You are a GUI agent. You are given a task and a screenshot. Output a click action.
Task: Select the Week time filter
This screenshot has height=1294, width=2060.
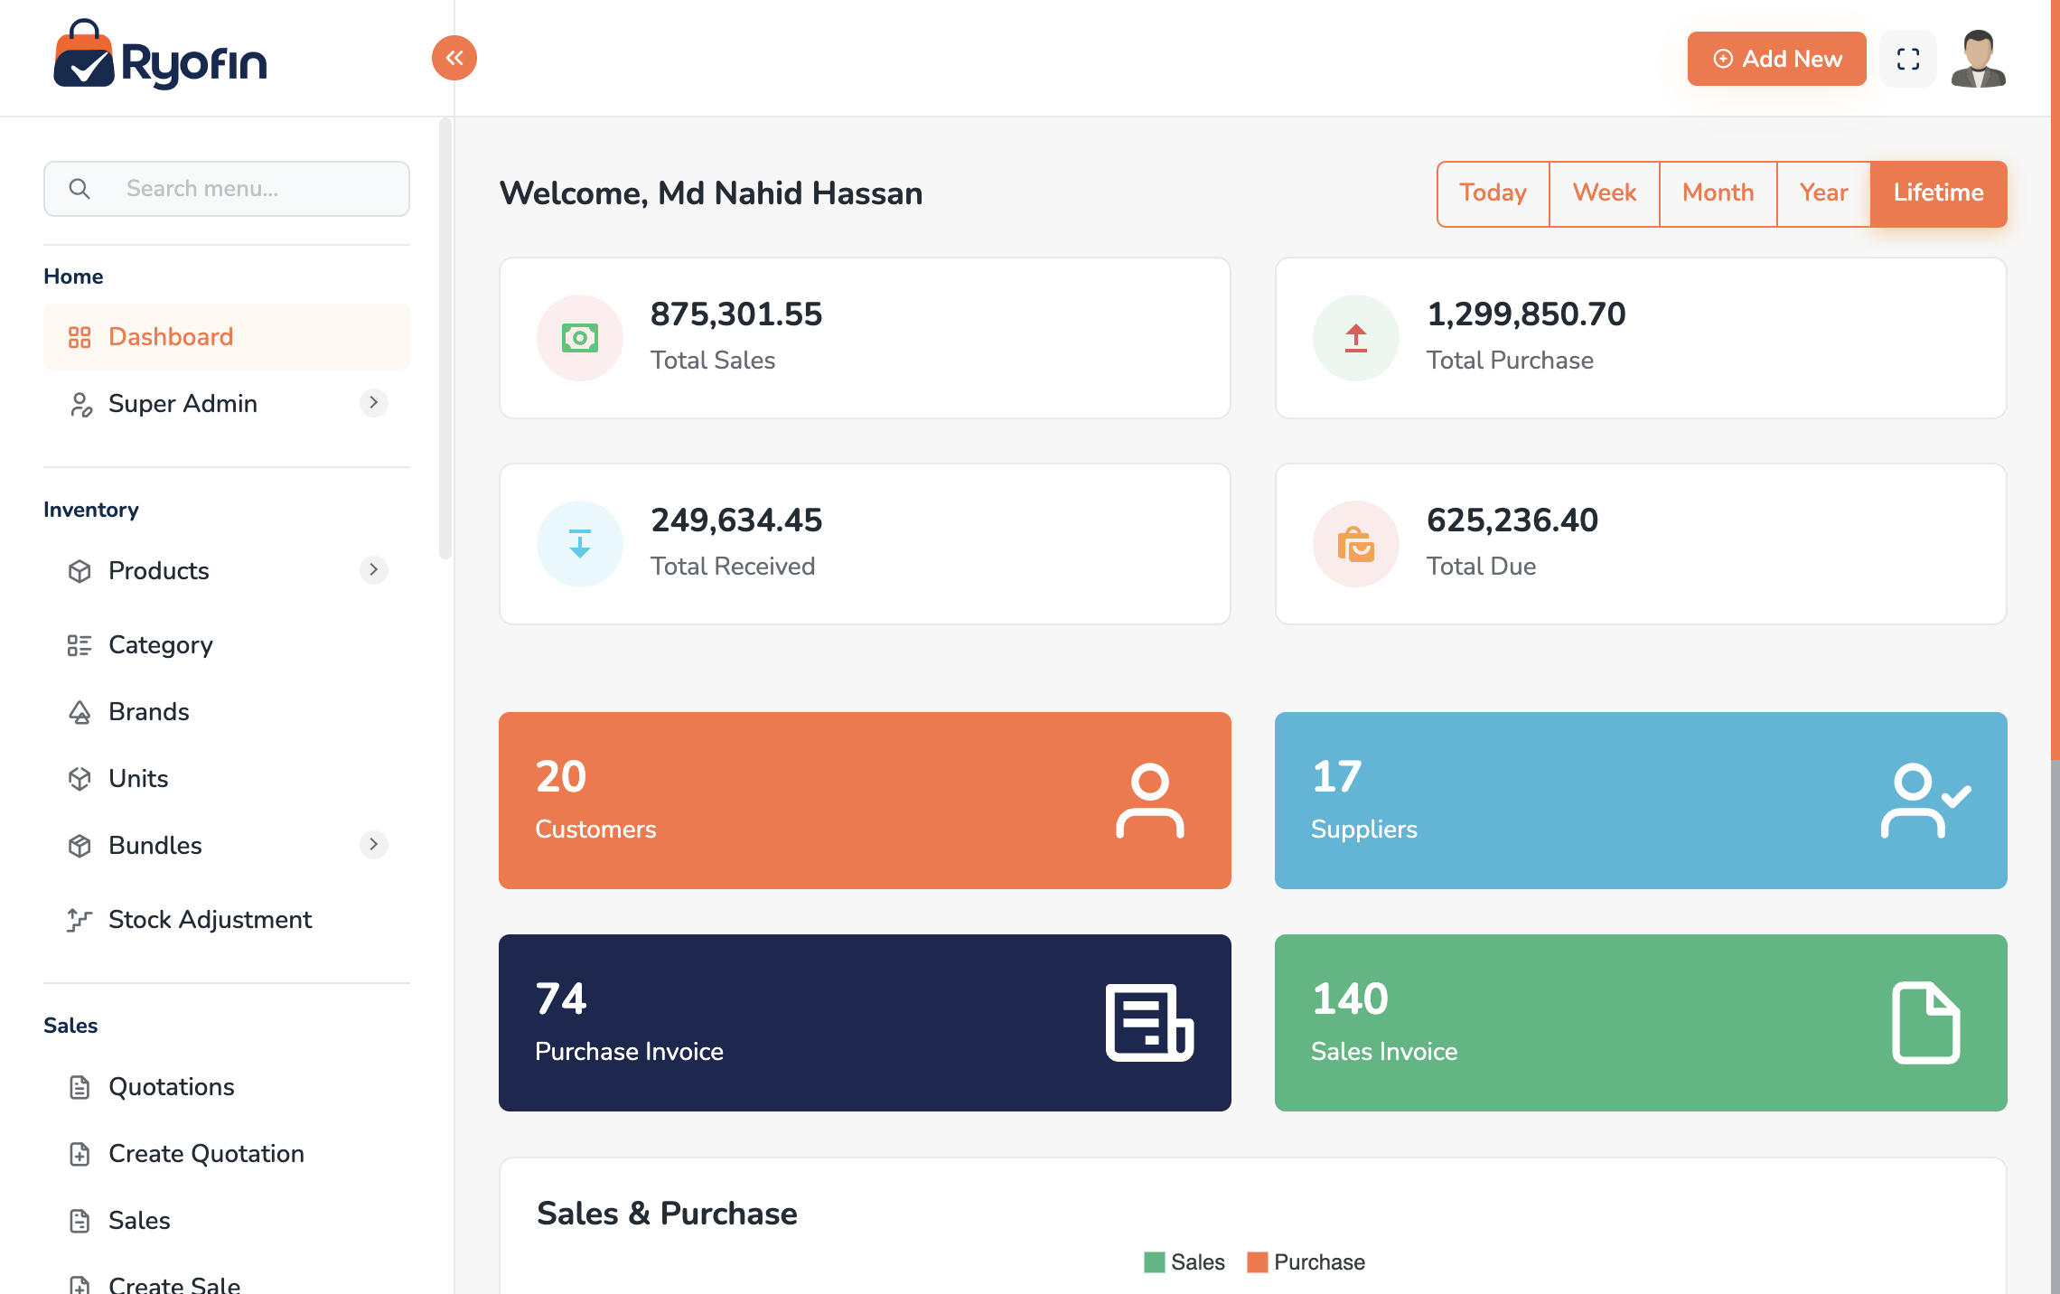(x=1605, y=193)
